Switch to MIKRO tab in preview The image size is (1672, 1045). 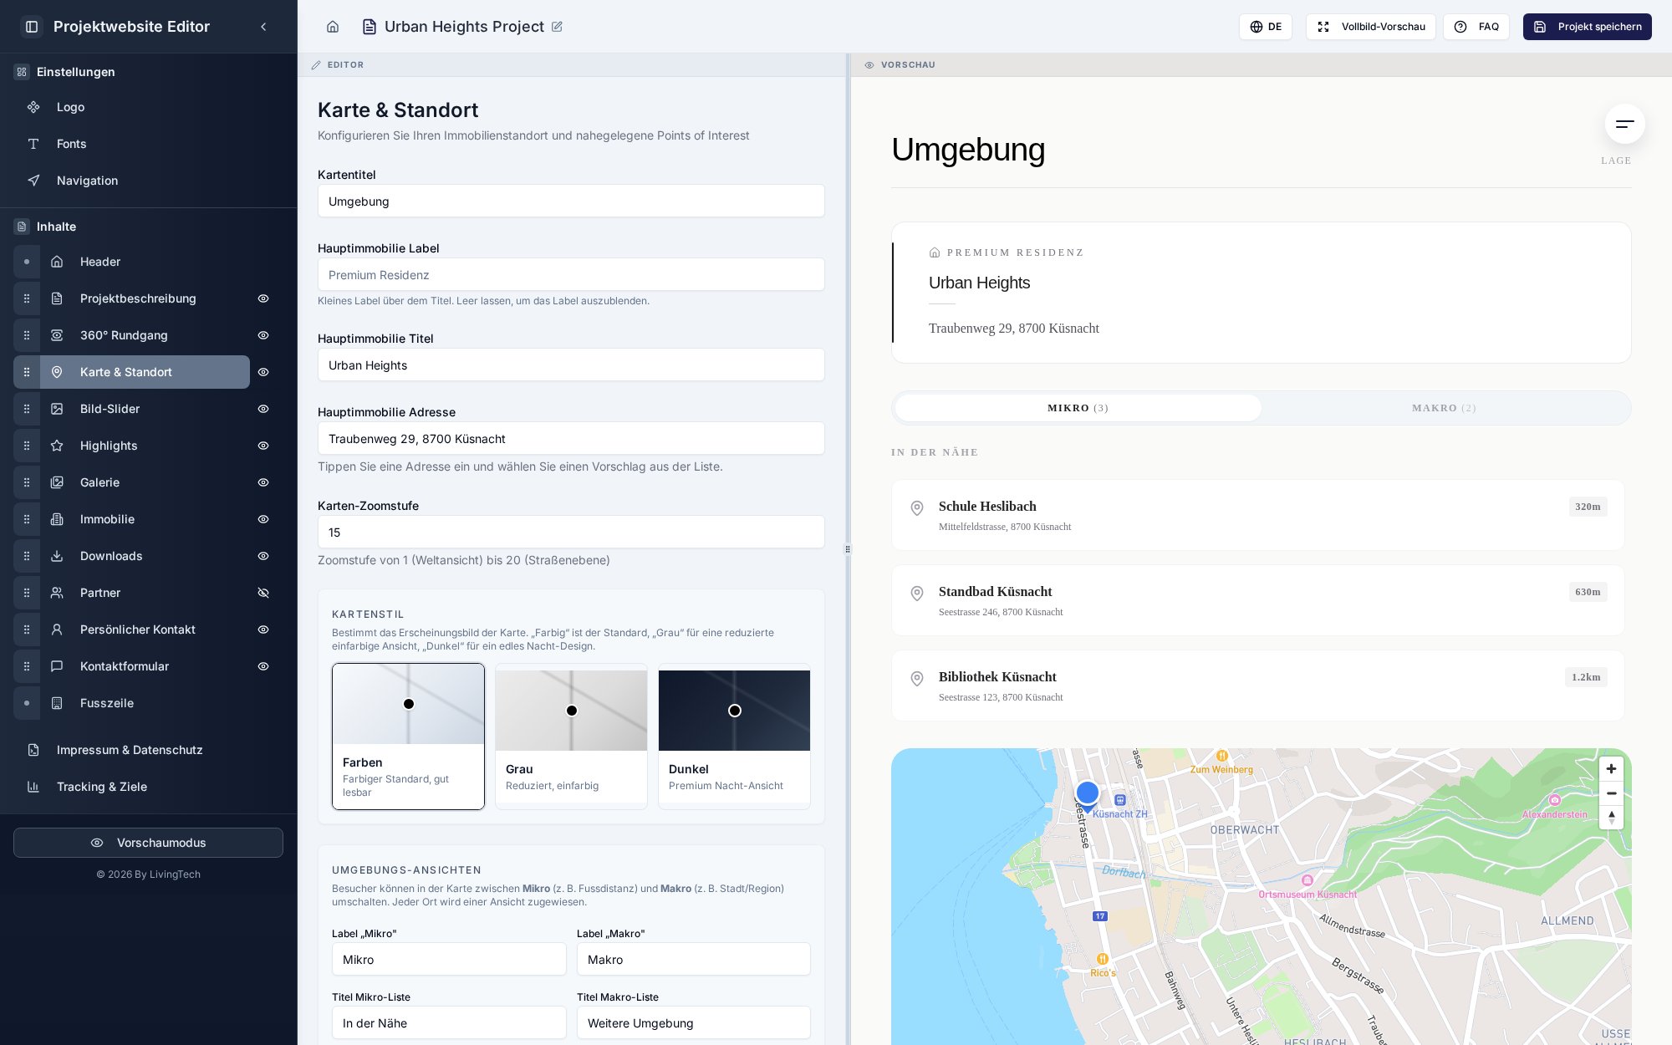click(1078, 408)
